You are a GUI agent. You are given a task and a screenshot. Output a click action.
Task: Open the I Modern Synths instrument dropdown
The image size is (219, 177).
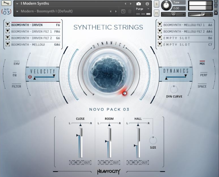(17, 4)
